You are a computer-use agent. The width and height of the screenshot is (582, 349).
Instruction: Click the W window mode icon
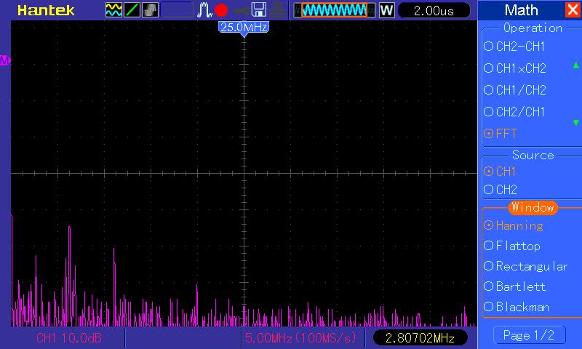tap(386, 10)
